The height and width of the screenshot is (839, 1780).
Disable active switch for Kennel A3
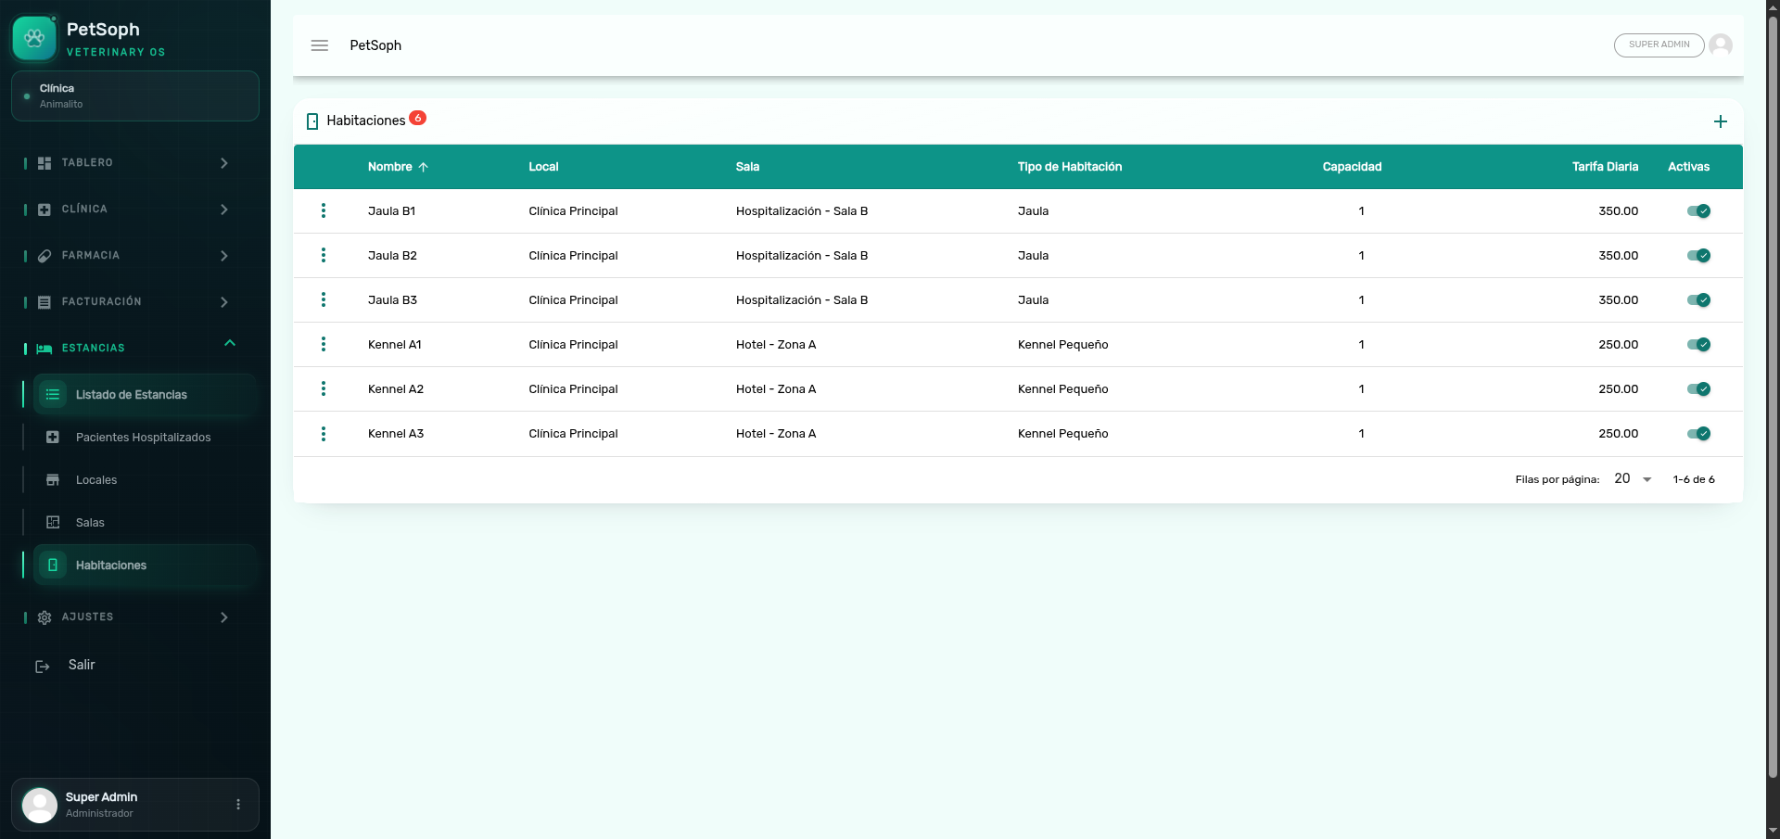point(1698,434)
